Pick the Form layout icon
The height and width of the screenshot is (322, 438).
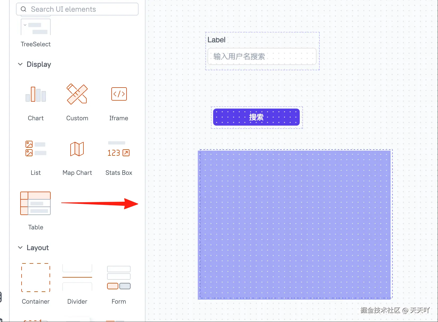point(119,278)
